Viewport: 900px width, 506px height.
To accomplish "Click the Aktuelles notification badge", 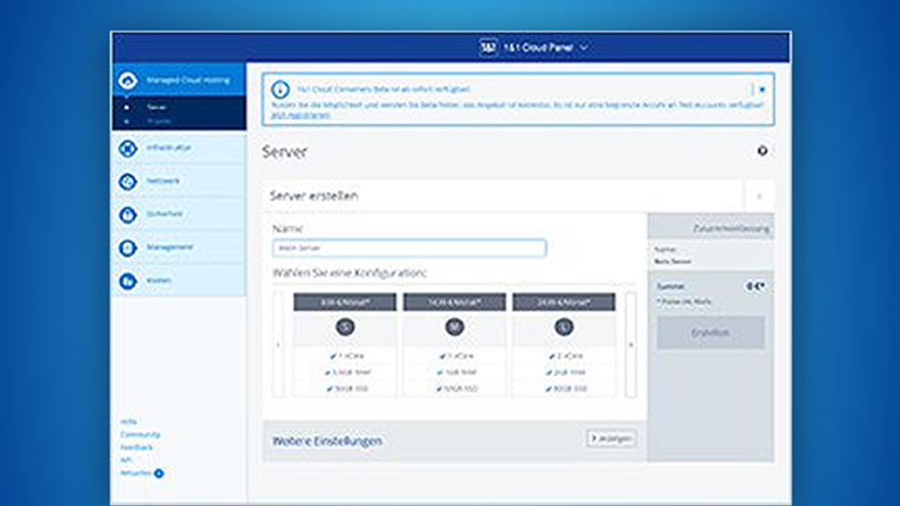I will [x=159, y=473].
